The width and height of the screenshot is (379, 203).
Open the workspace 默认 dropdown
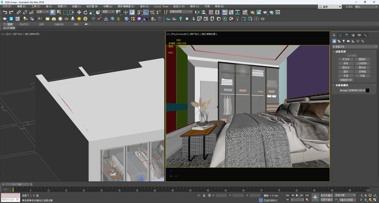pyautogui.click(x=366, y=7)
